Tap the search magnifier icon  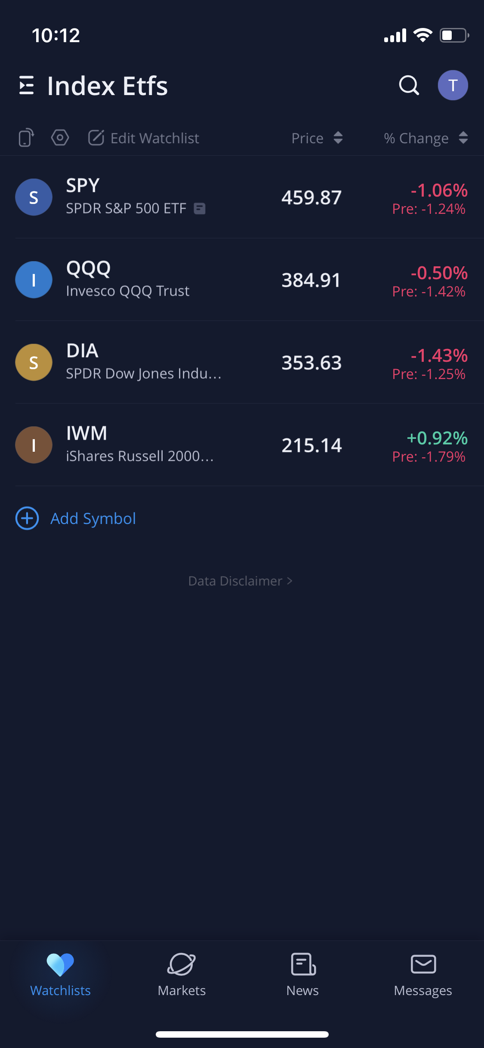pyautogui.click(x=409, y=85)
